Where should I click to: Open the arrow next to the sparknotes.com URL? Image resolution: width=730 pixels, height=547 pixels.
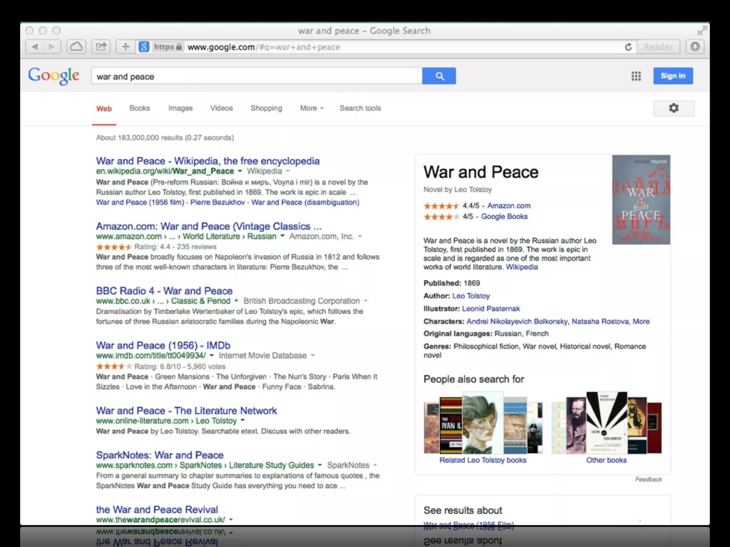(x=320, y=465)
